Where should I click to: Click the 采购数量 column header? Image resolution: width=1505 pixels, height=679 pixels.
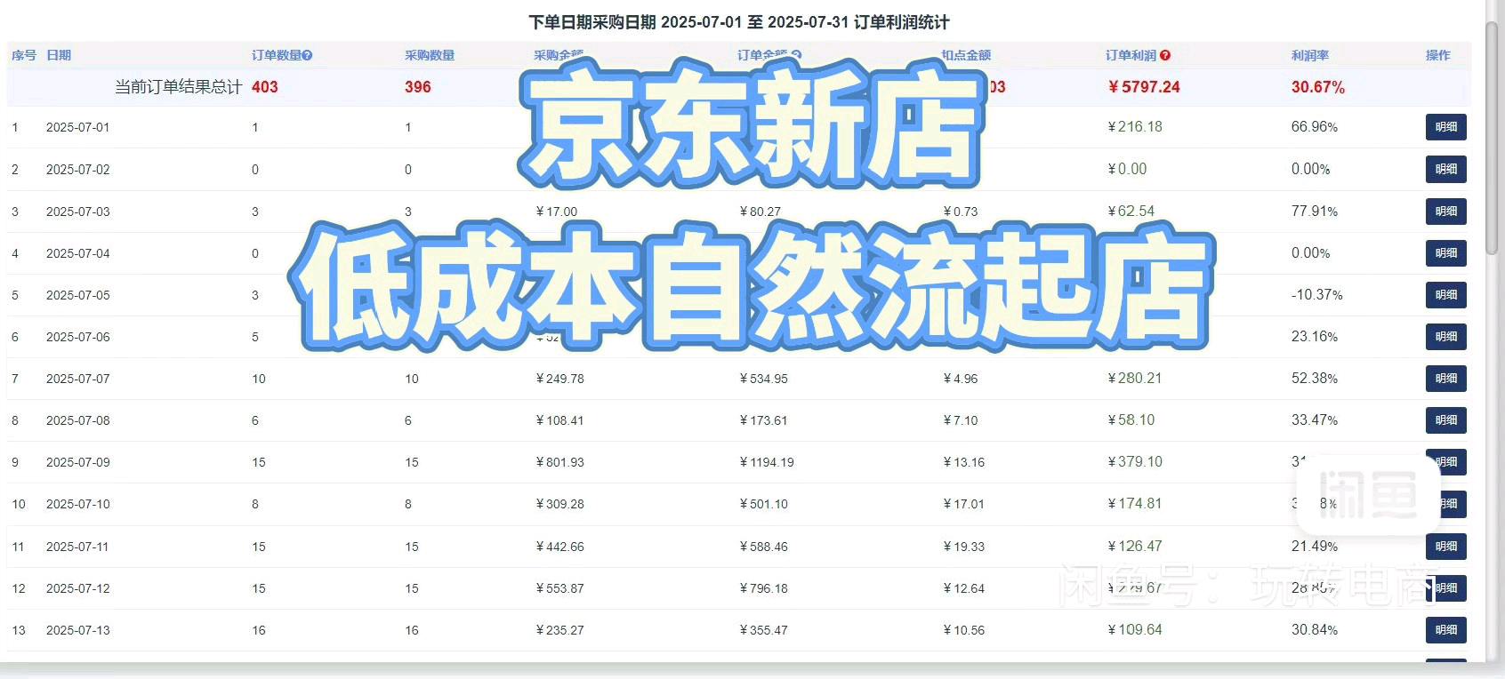click(x=430, y=55)
